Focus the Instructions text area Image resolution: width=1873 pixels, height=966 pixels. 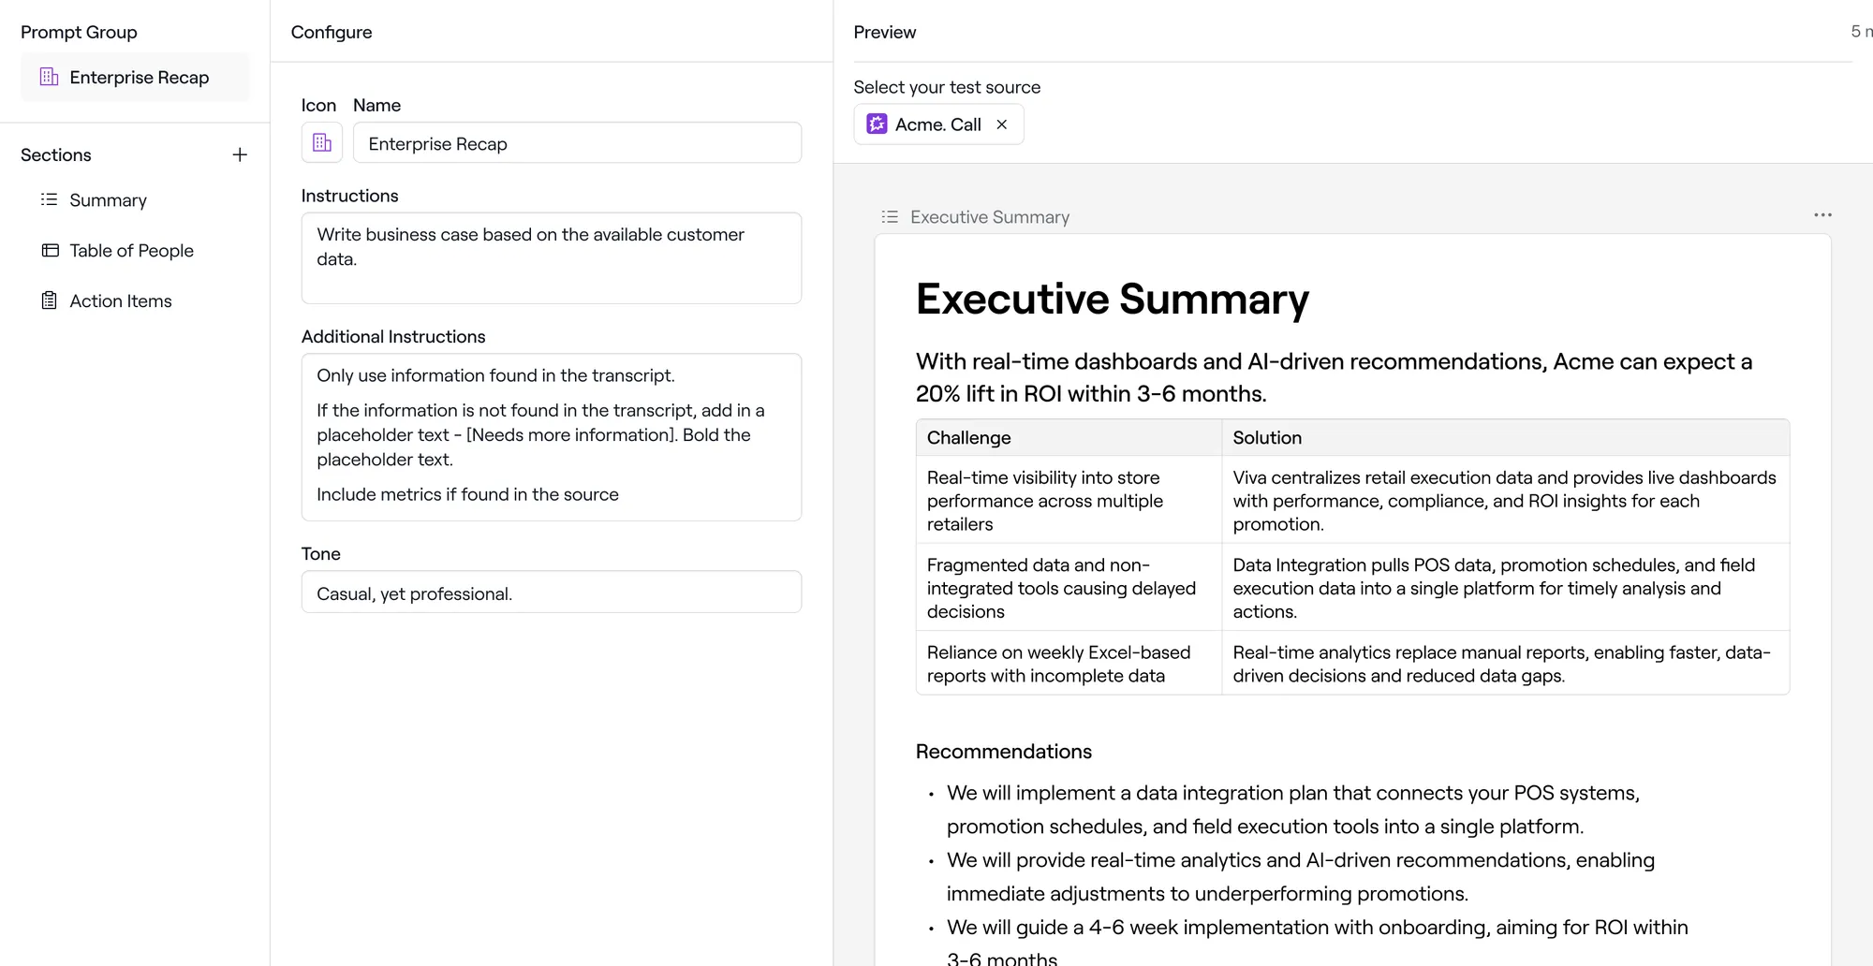pos(551,257)
